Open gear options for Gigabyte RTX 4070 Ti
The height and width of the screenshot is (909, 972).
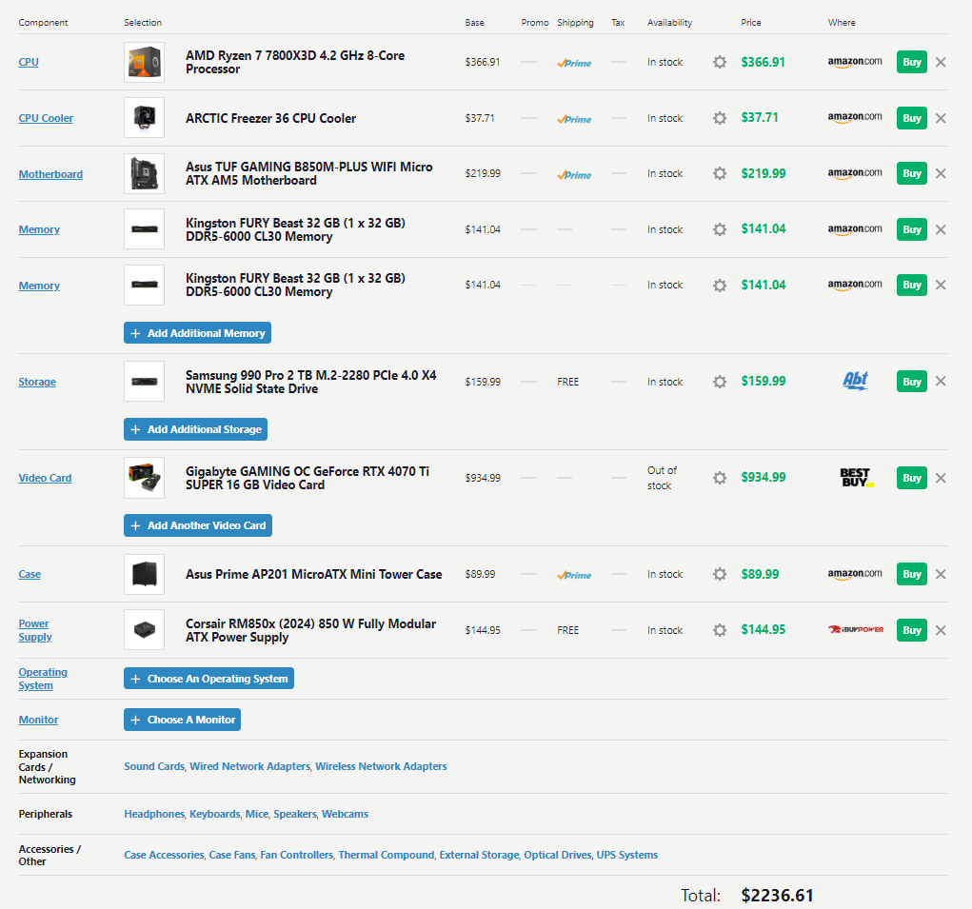(719, 478)
